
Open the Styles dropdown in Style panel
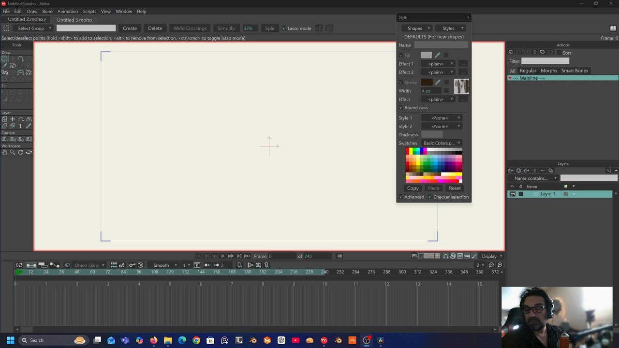point(451,28)
